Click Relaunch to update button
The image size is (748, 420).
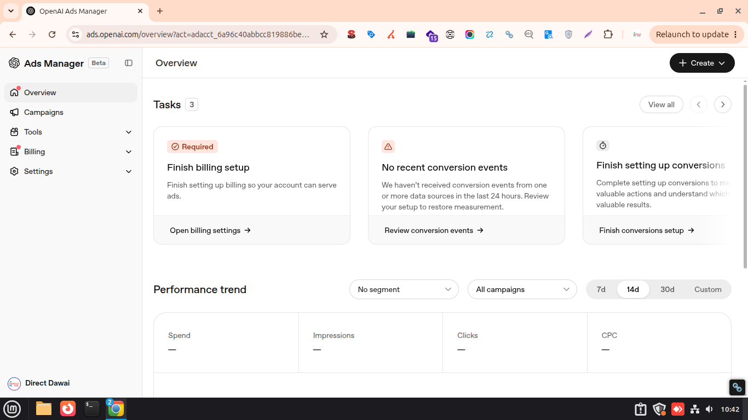pyautogui.click(x=693, y=34)
